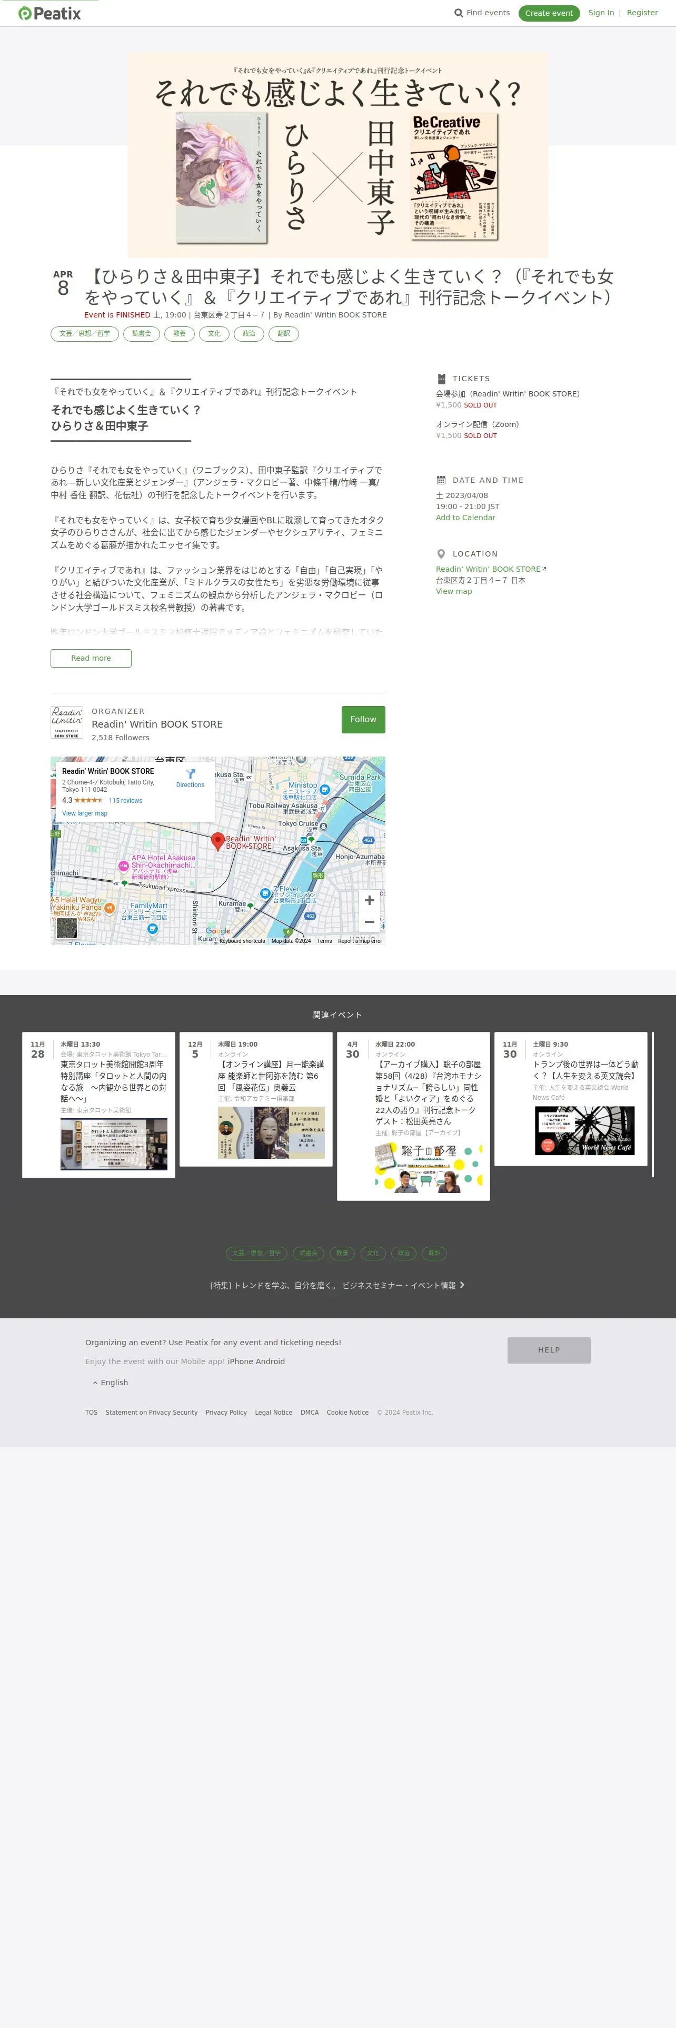The image size is (676, 2028).
Task: Zoom out on the map
Action: [x=369, y=922]
